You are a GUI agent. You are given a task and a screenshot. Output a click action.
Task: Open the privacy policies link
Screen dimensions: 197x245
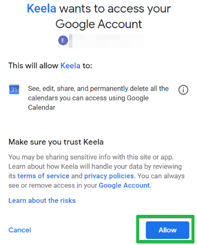tap(109, 176)
